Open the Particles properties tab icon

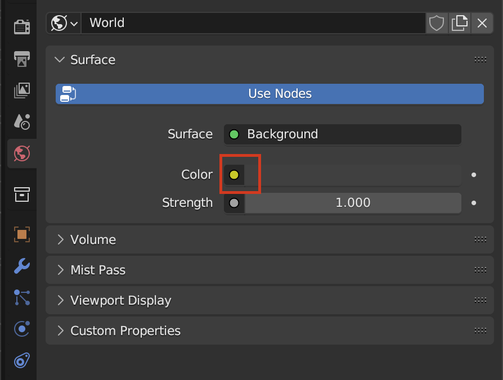(21, 297)
